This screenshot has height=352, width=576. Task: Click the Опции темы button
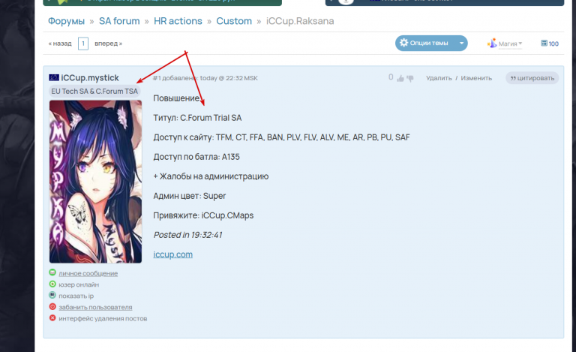431,43
